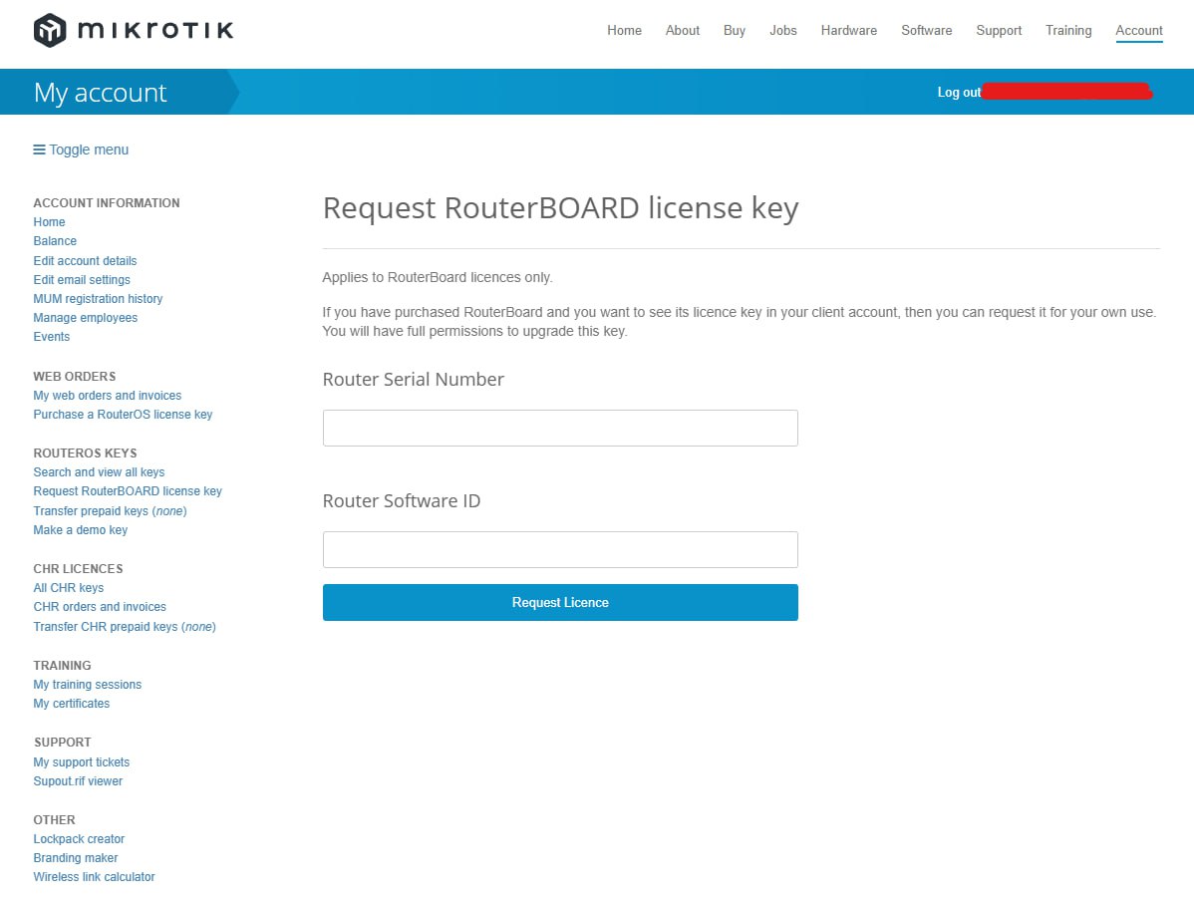Click the SUPPORT section header
1194x904 pixels.
tap(63, 743)
